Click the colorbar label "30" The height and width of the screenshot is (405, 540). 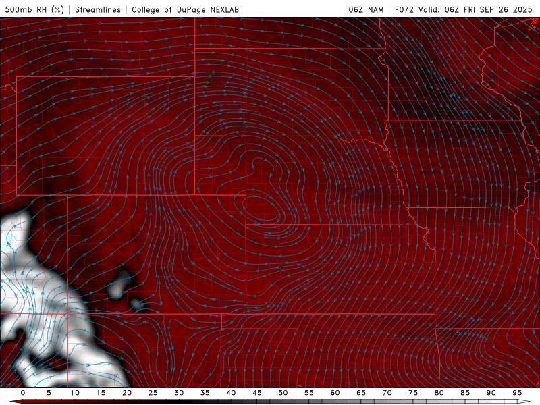(x=179, y=393)
